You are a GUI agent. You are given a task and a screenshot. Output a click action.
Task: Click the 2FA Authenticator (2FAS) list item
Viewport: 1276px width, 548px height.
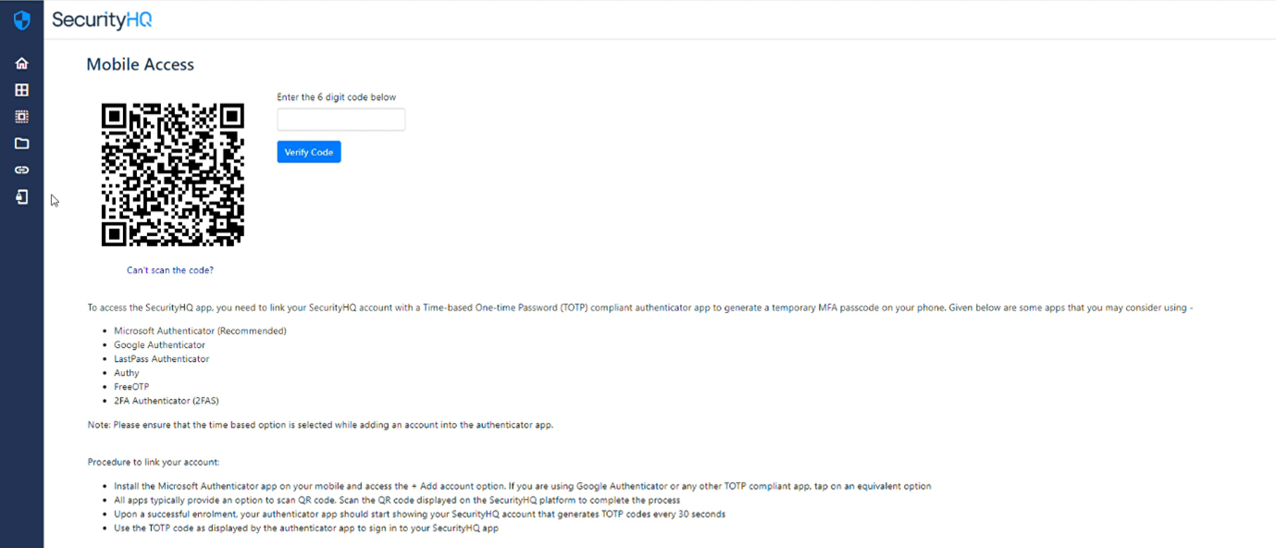coord(167,401)
